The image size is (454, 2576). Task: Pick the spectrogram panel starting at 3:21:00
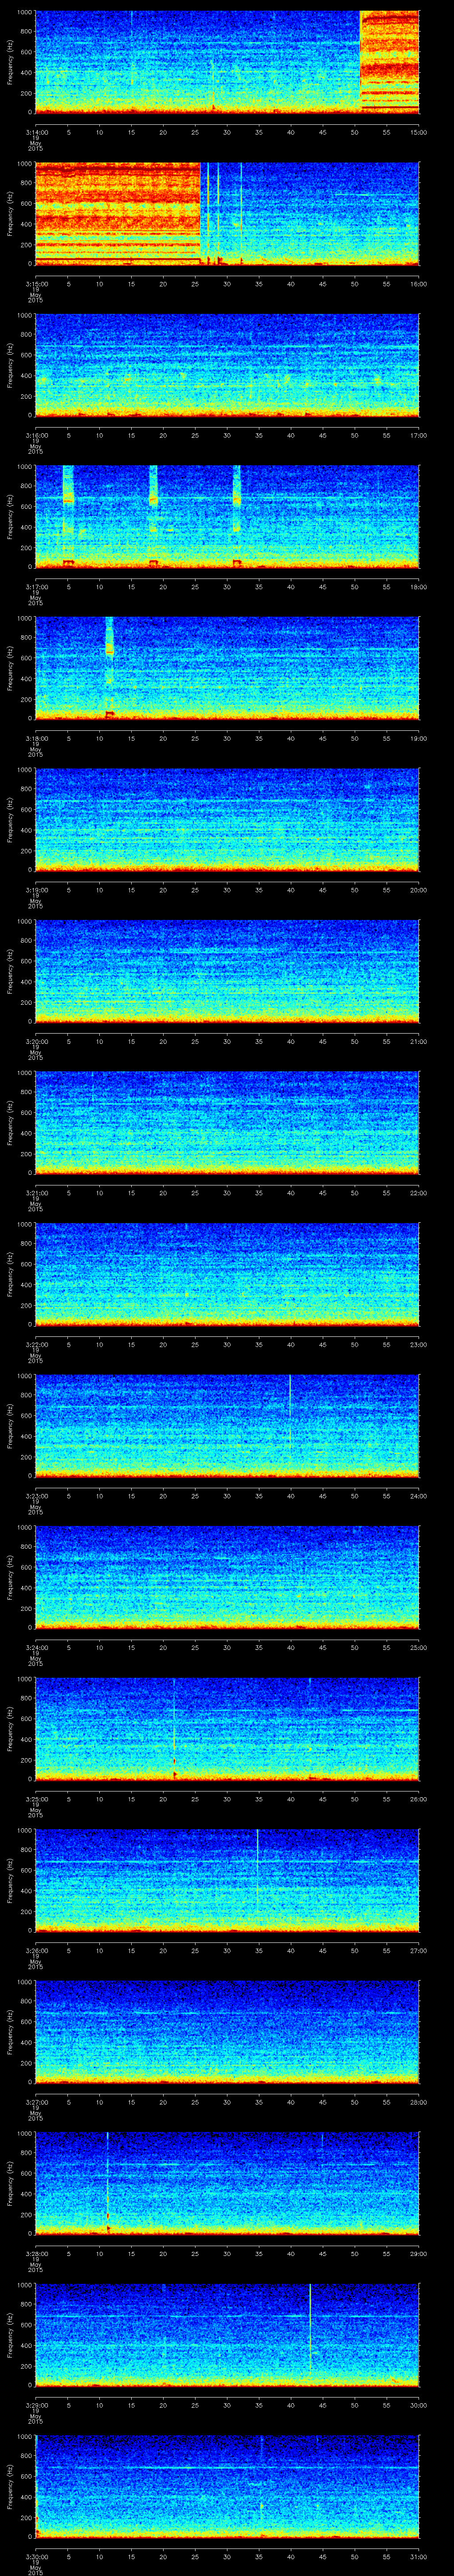point(227,1123)
